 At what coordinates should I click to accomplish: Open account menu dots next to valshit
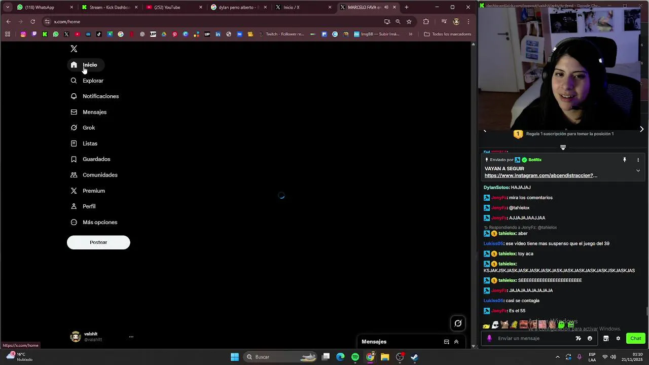coord(131,337)
